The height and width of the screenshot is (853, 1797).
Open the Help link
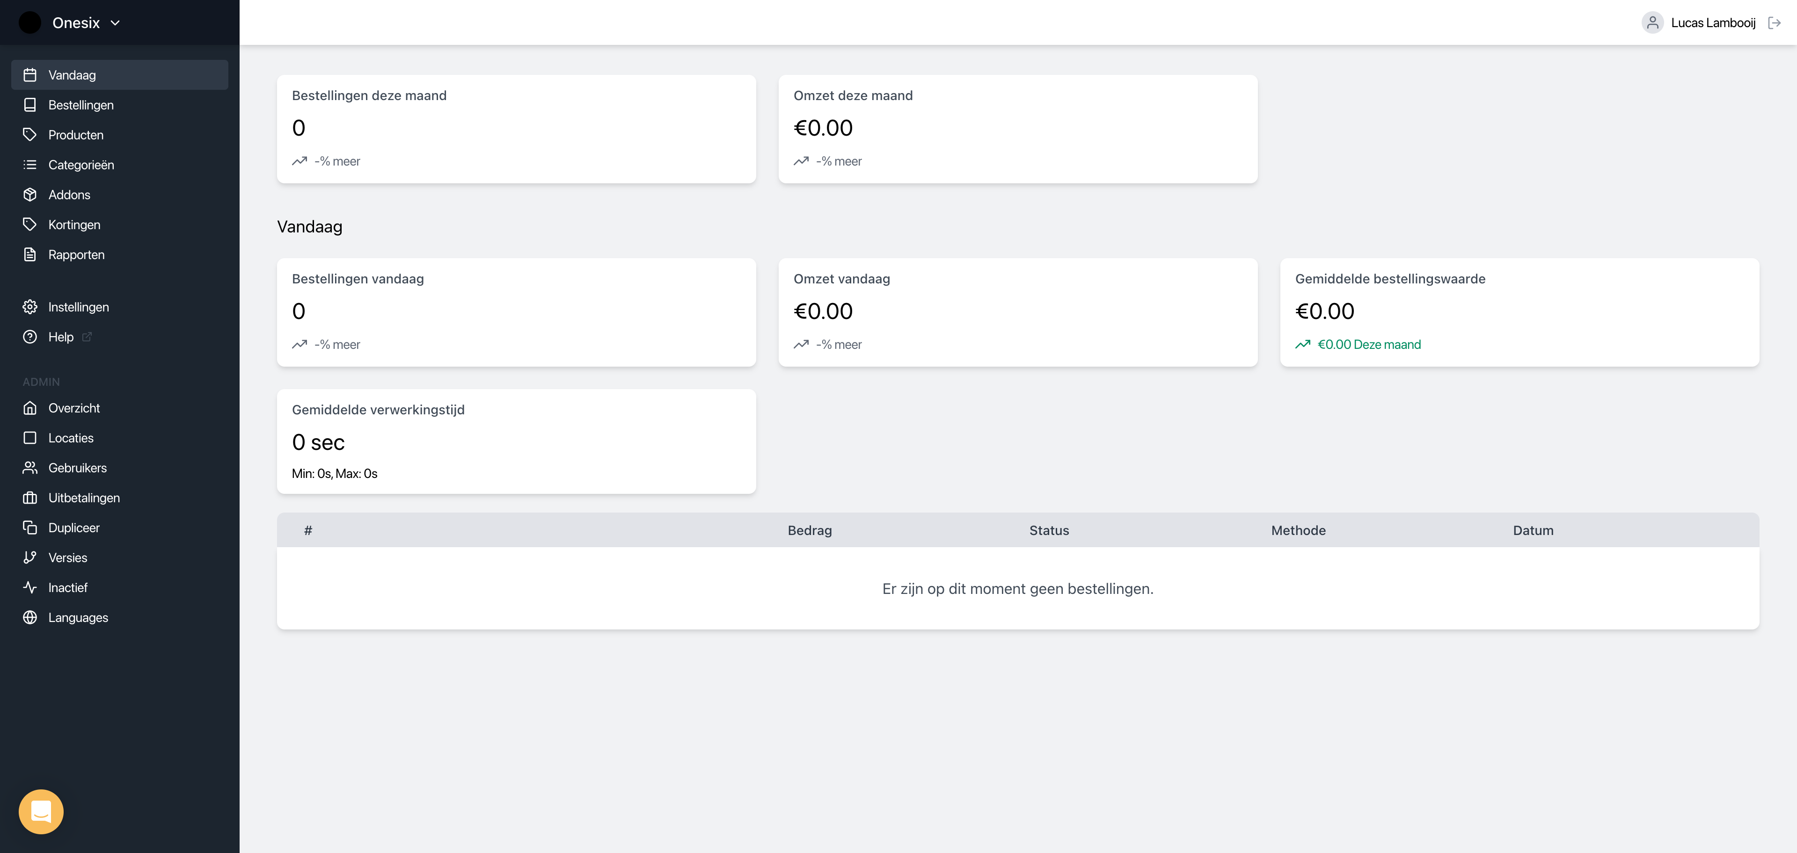pyautogui.click(x=120, y=337)
